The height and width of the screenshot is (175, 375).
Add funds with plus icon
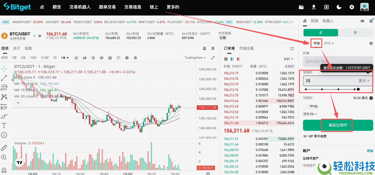pos(371,98)
